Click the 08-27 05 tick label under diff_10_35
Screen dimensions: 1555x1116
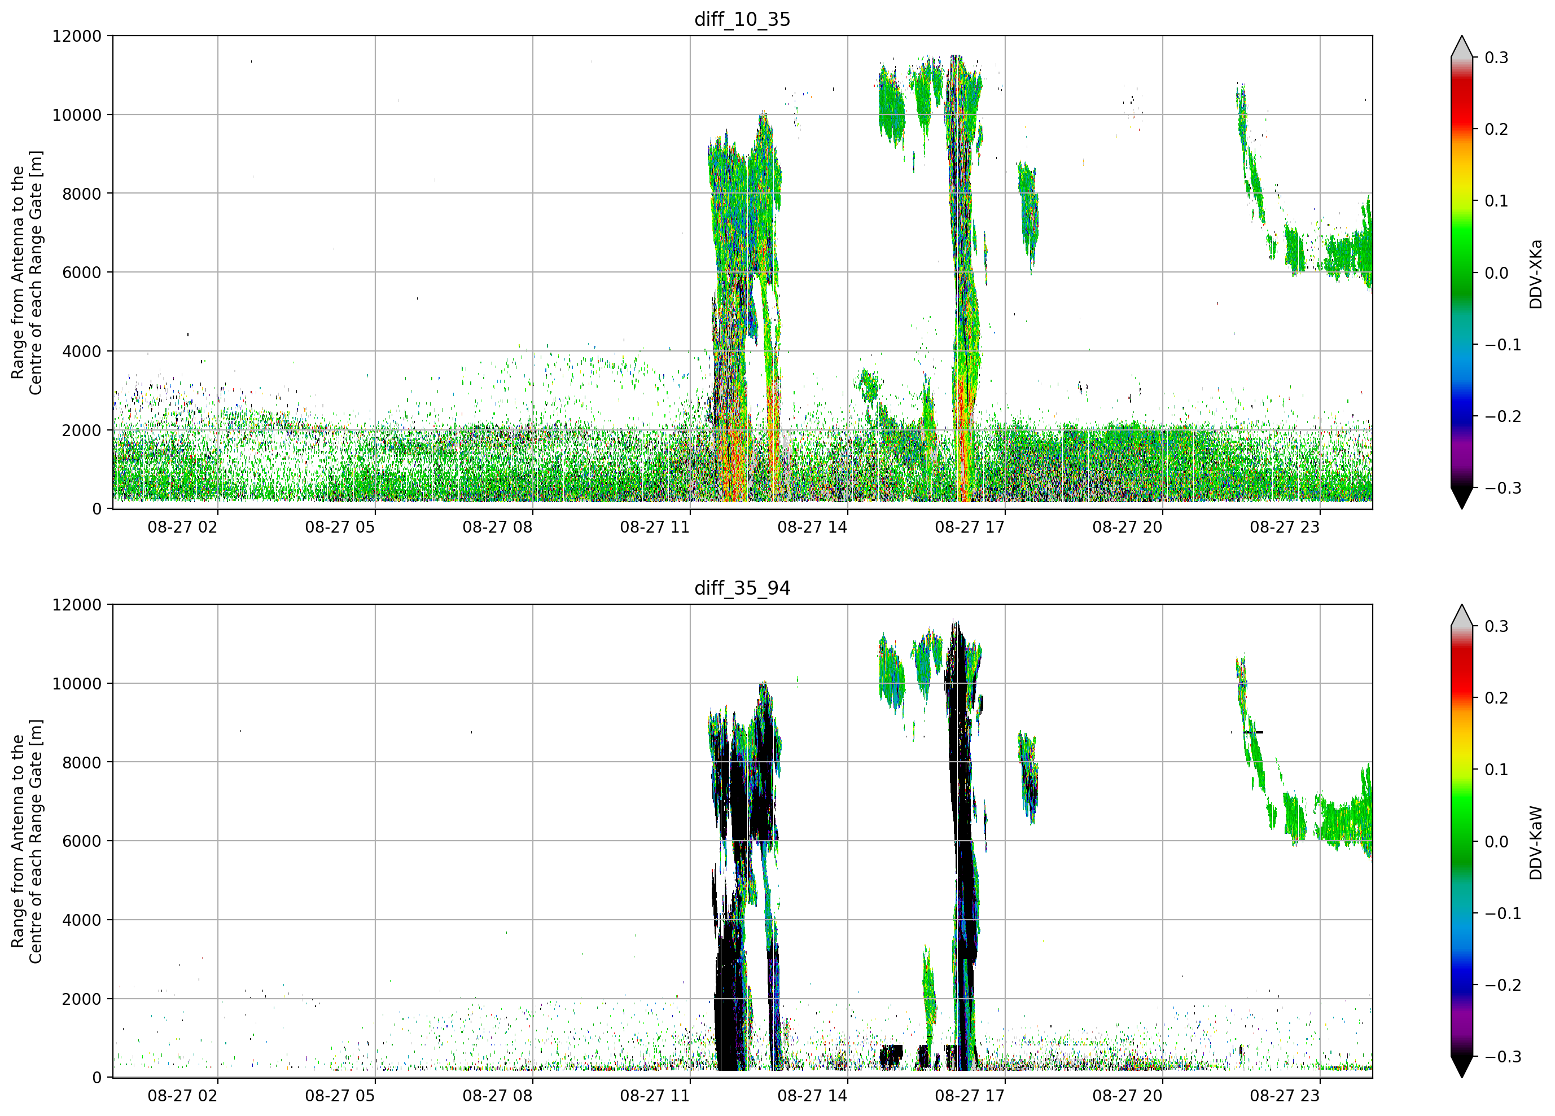(340, 527)
